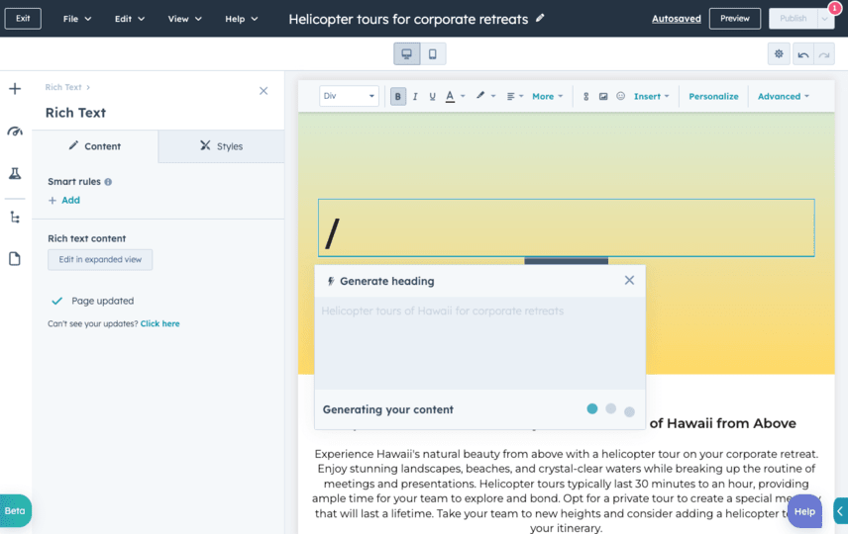
Task: Select desktop view icon
Action: 406,53
